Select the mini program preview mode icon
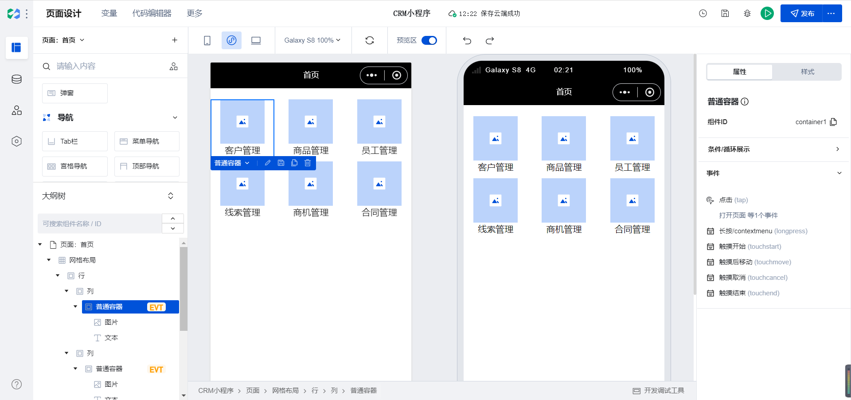Screen dimensions: 851x400 pos(231,40)
